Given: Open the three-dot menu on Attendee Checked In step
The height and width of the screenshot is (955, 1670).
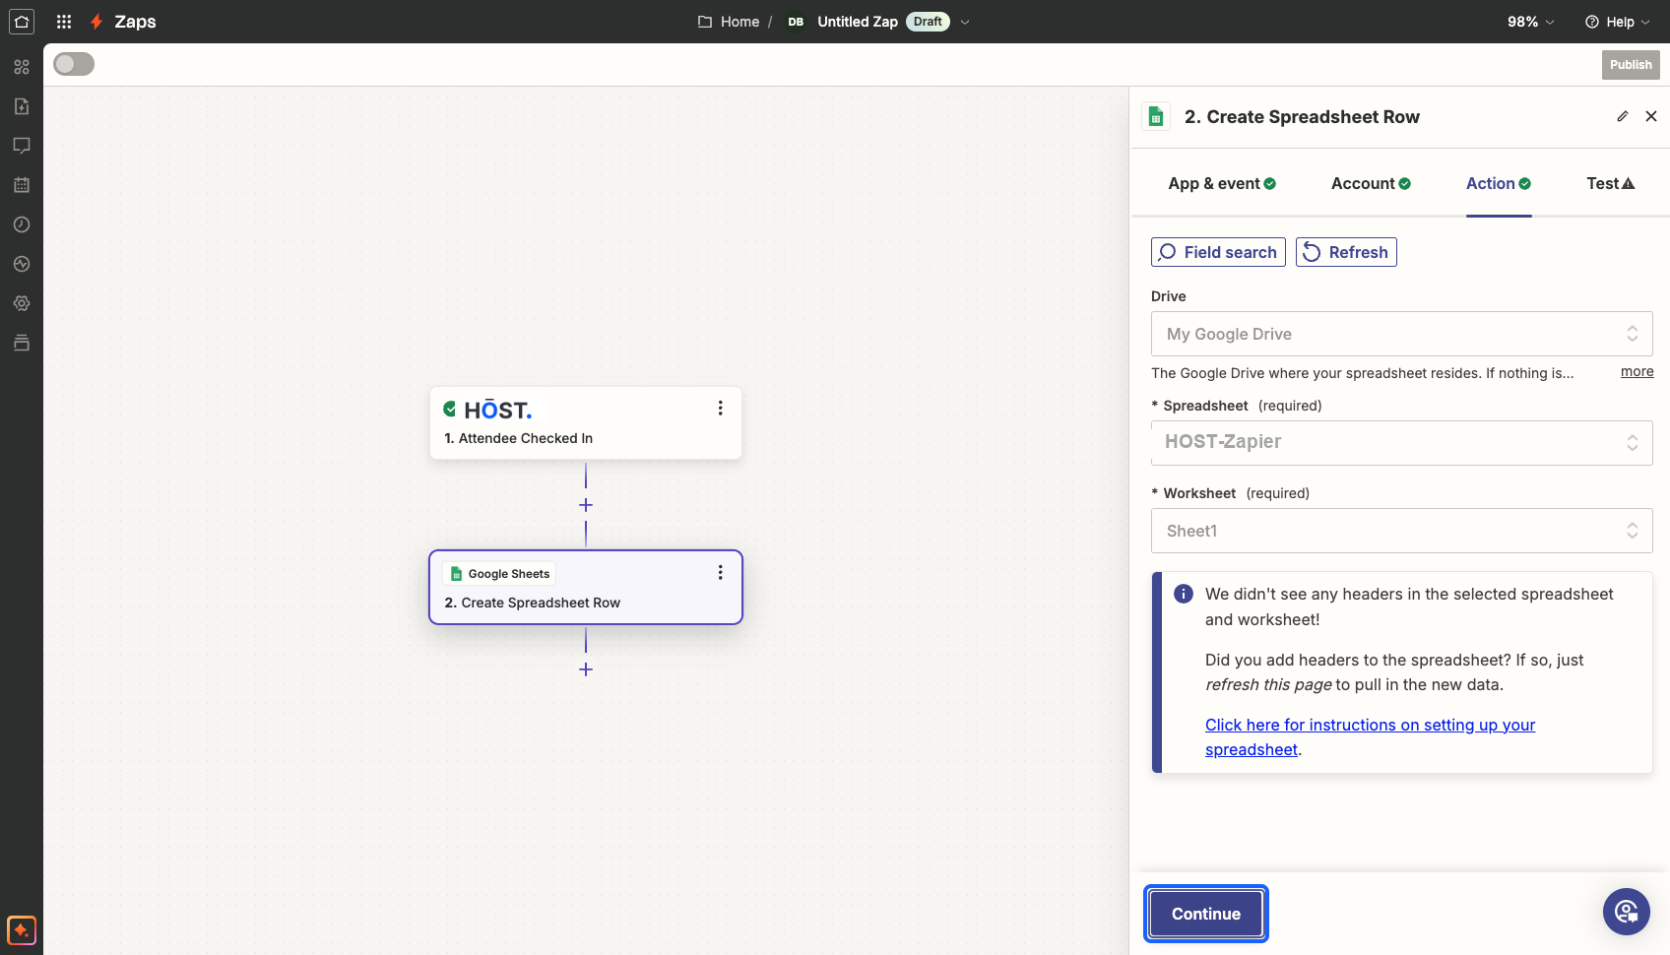Looking at the screenshot, I should [x=720, y=408].
